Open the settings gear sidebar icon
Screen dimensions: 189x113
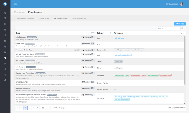tap(5, 75)
